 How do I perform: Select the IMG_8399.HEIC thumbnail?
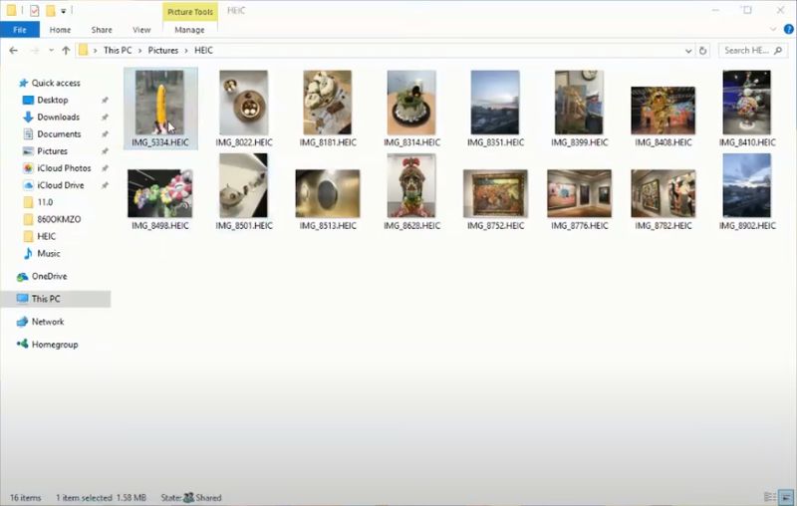coord(580,103)
